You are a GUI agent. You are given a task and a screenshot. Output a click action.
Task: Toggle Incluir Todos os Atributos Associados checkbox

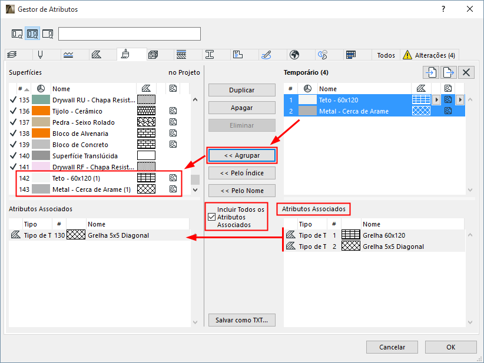(212, 217)
